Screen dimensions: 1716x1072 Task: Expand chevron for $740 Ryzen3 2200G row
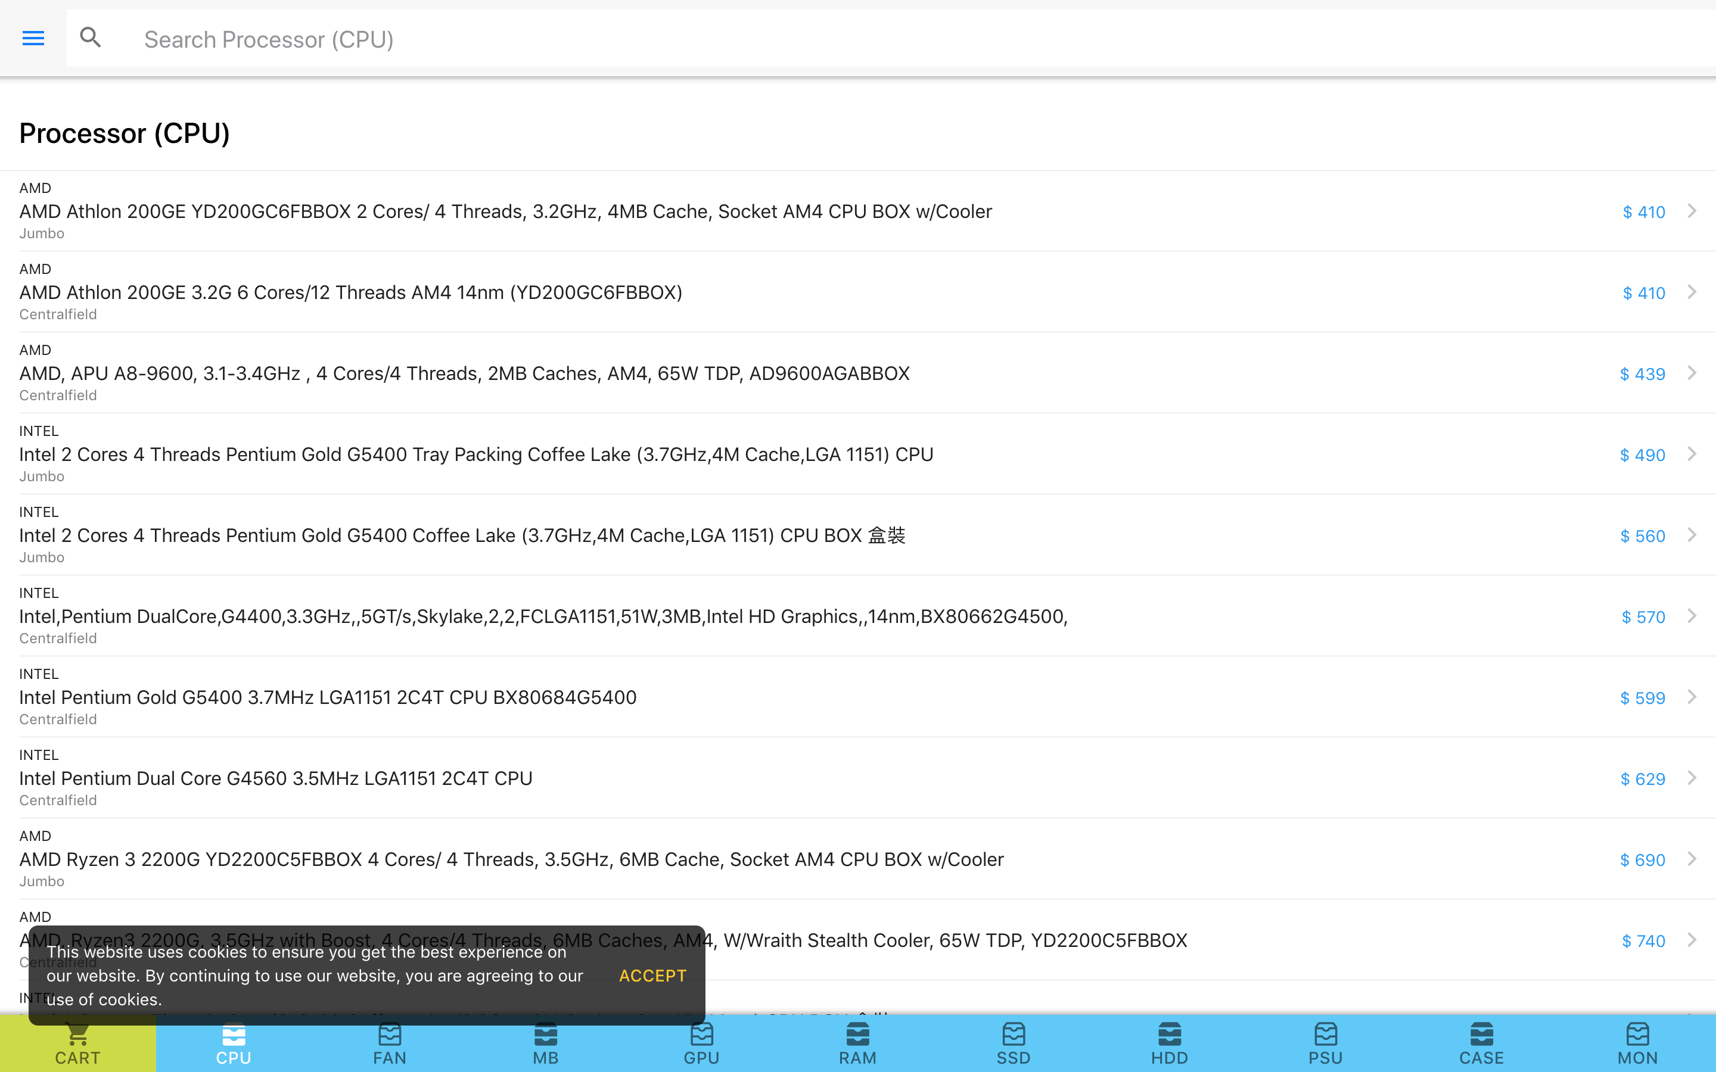1692,940
